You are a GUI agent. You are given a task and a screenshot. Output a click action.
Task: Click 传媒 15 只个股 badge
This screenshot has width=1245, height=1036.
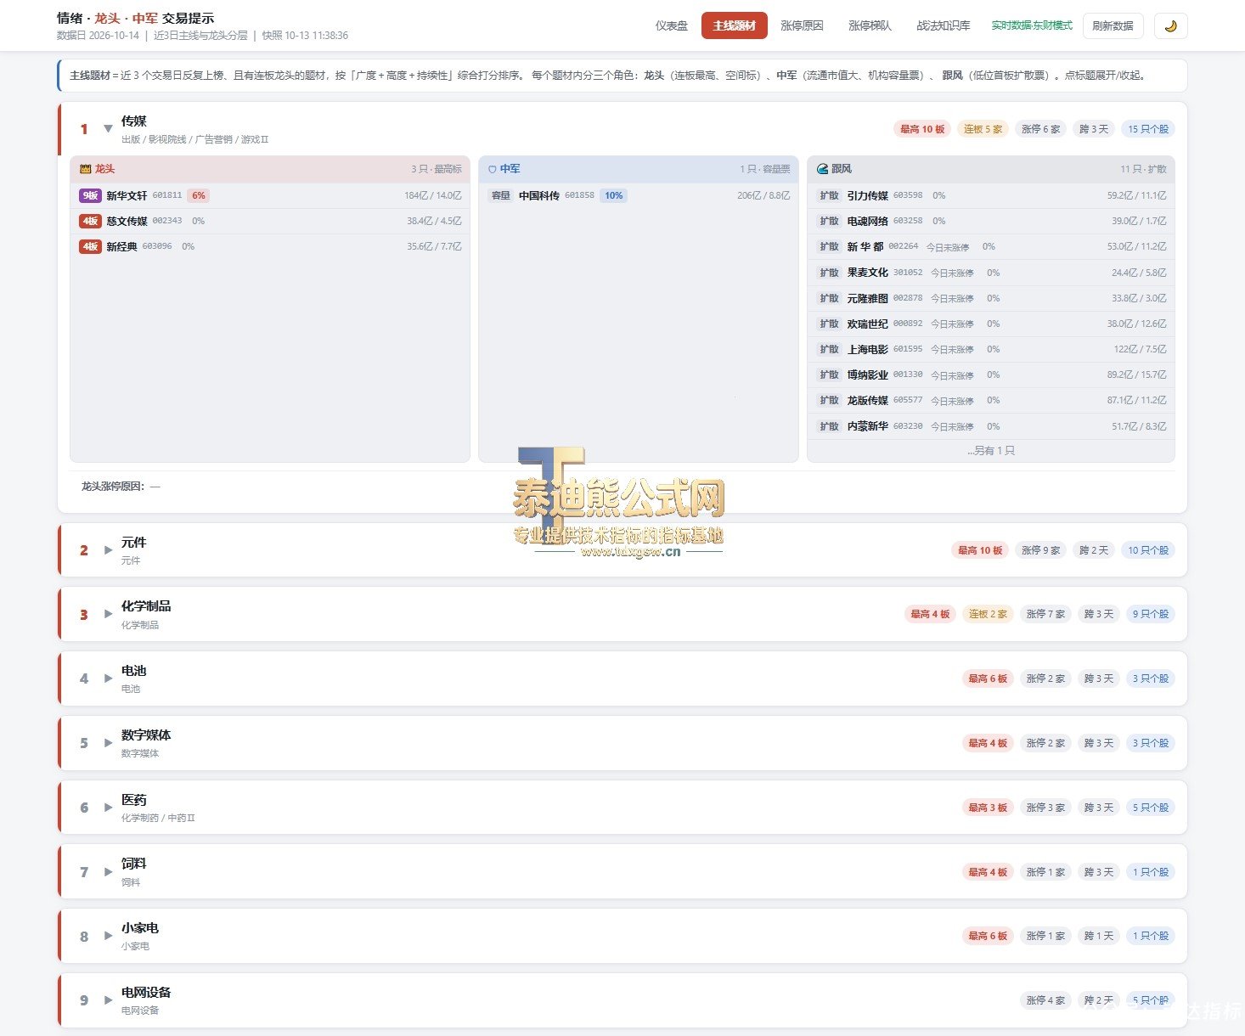click(1148, 129)
